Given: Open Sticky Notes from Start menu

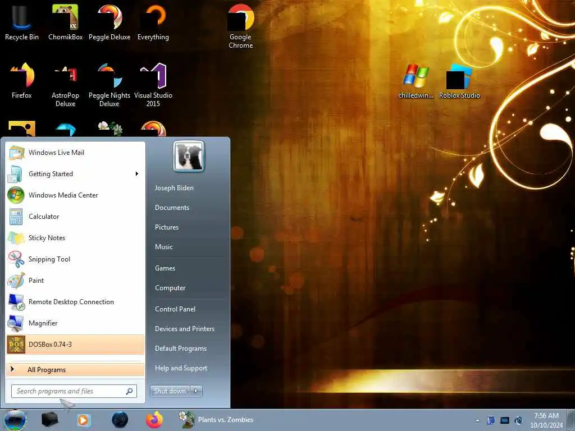Looking at the screenshot, I should click(75, 237).
